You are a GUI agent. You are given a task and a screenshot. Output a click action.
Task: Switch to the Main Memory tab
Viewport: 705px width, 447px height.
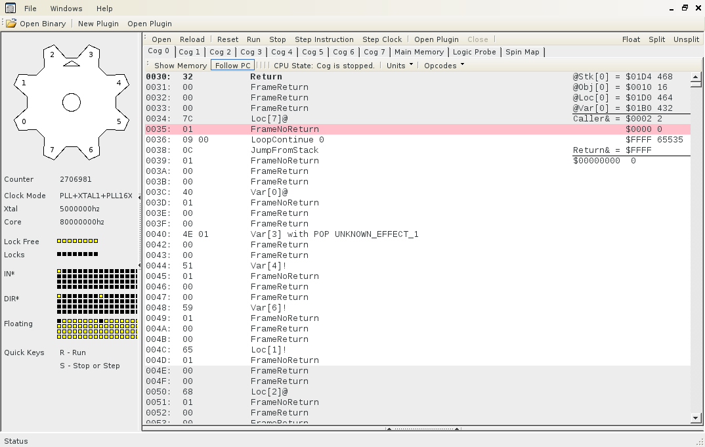coord(419,52)
